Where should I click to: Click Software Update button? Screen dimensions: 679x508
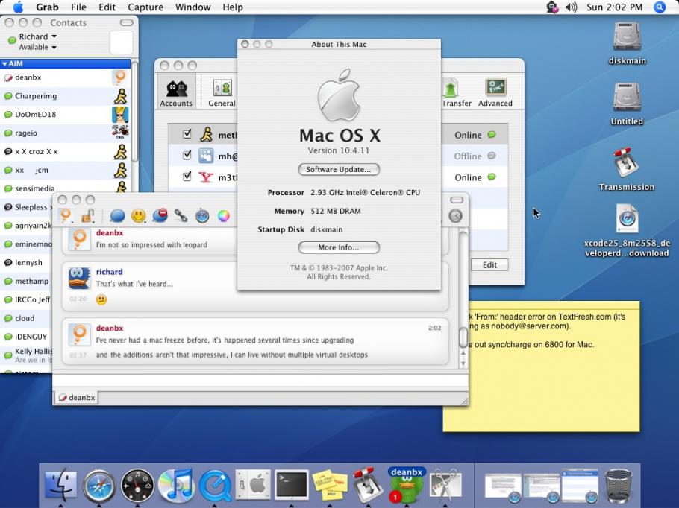tap(339, 169)
